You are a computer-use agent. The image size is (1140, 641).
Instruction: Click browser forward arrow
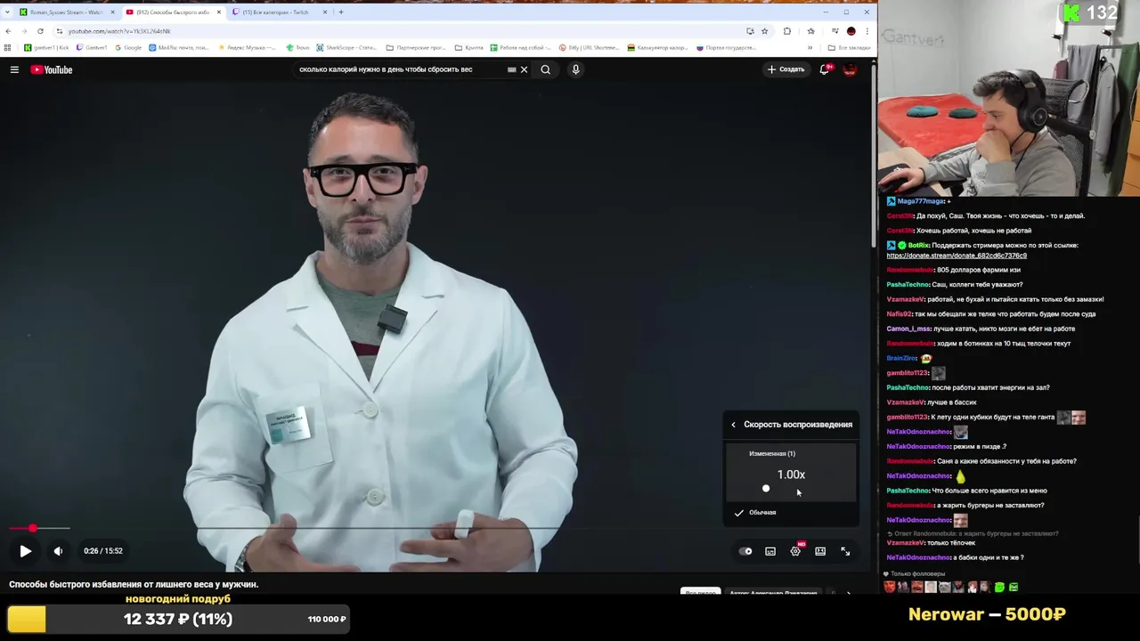[x=24, y=31]
